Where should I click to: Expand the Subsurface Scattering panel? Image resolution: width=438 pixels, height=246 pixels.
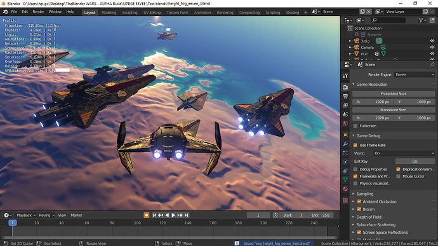coord(354,224)
